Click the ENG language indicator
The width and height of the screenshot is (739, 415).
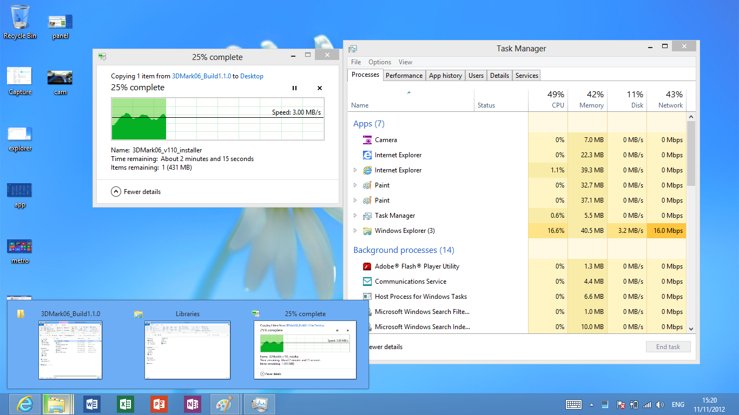(678, 405)
